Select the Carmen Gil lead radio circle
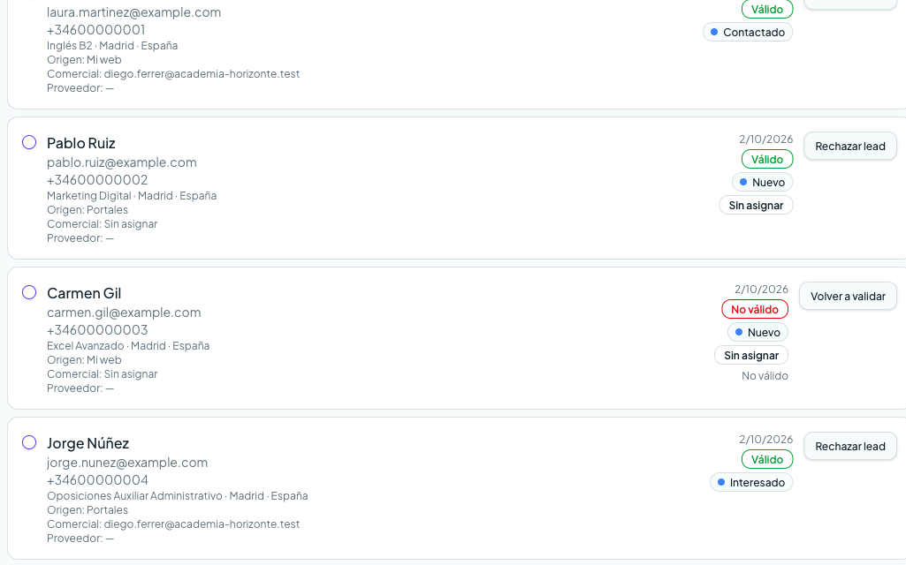The height and width of the screenshot is (565, 906). 29,292
